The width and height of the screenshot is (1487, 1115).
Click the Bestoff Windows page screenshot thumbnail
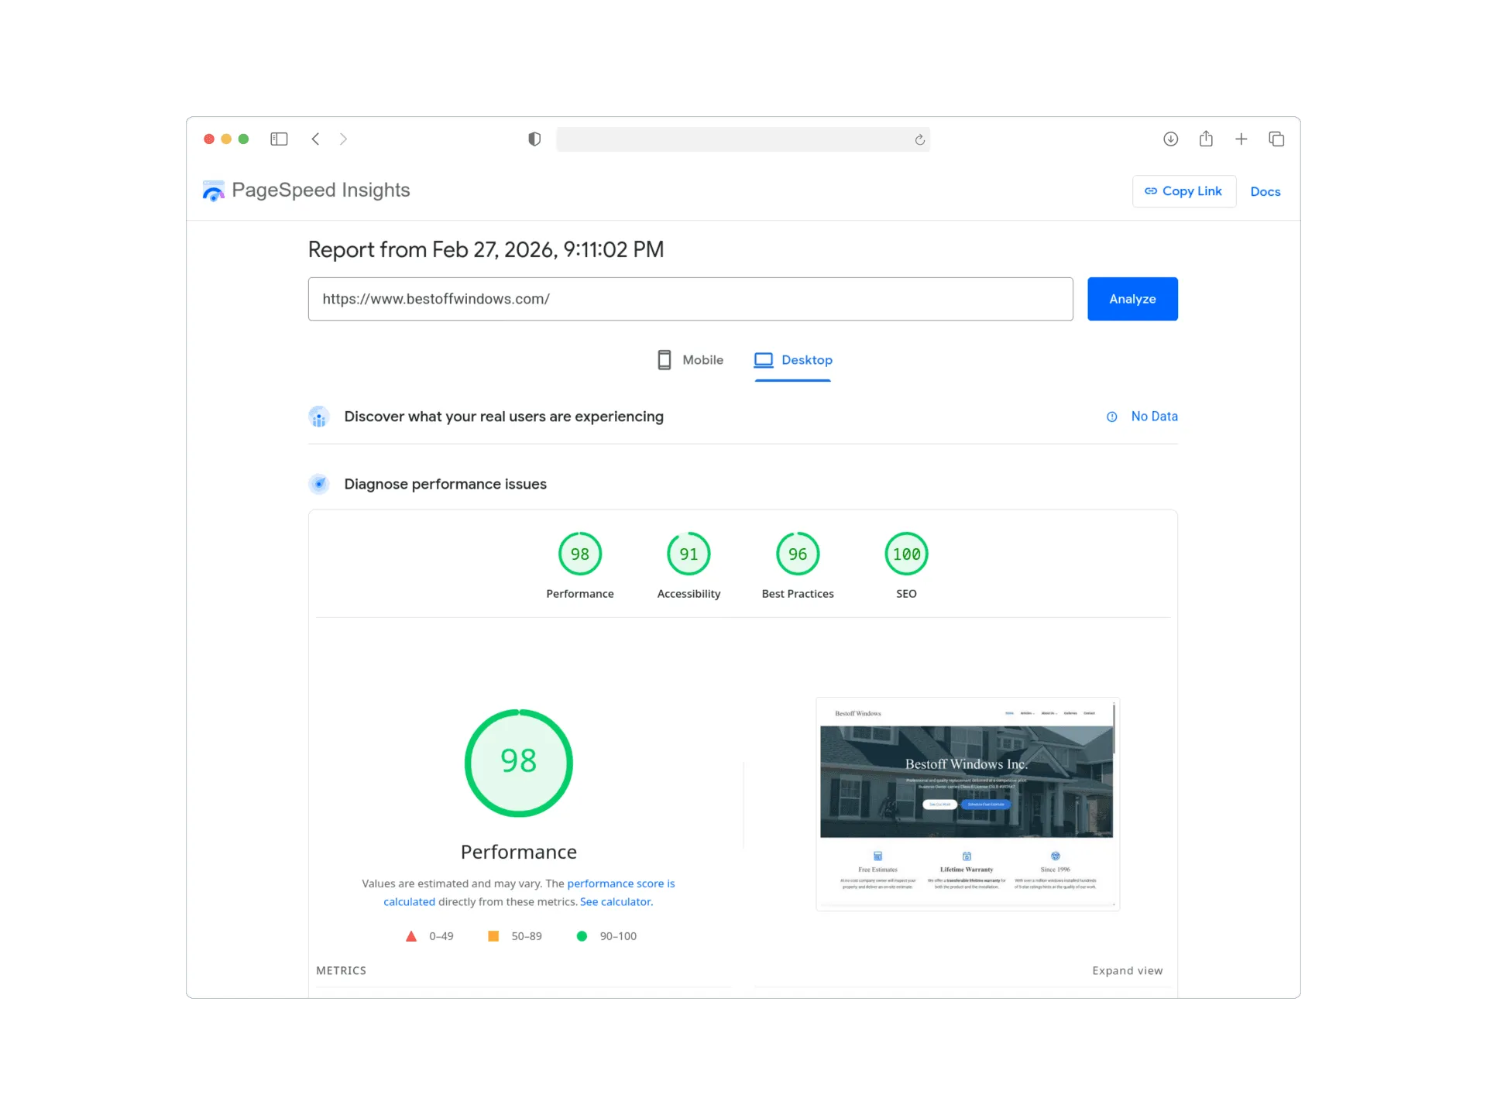tap(967, 805)
